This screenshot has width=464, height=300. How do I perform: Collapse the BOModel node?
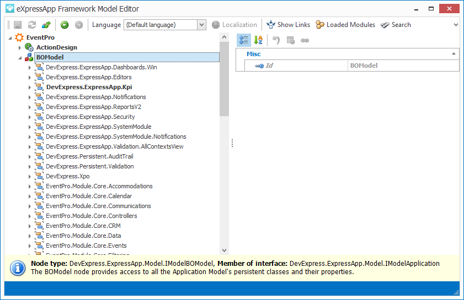click(x=20, y=58)
